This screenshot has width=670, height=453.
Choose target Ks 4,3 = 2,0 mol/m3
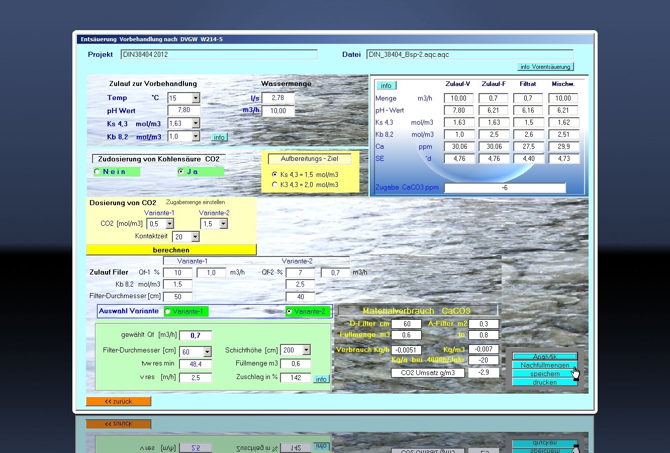pos(274,185)
